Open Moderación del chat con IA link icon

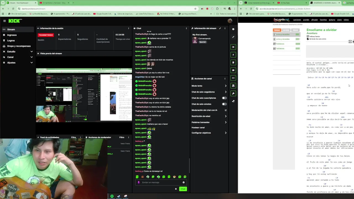pyautogui.click(x=226, y=110)
